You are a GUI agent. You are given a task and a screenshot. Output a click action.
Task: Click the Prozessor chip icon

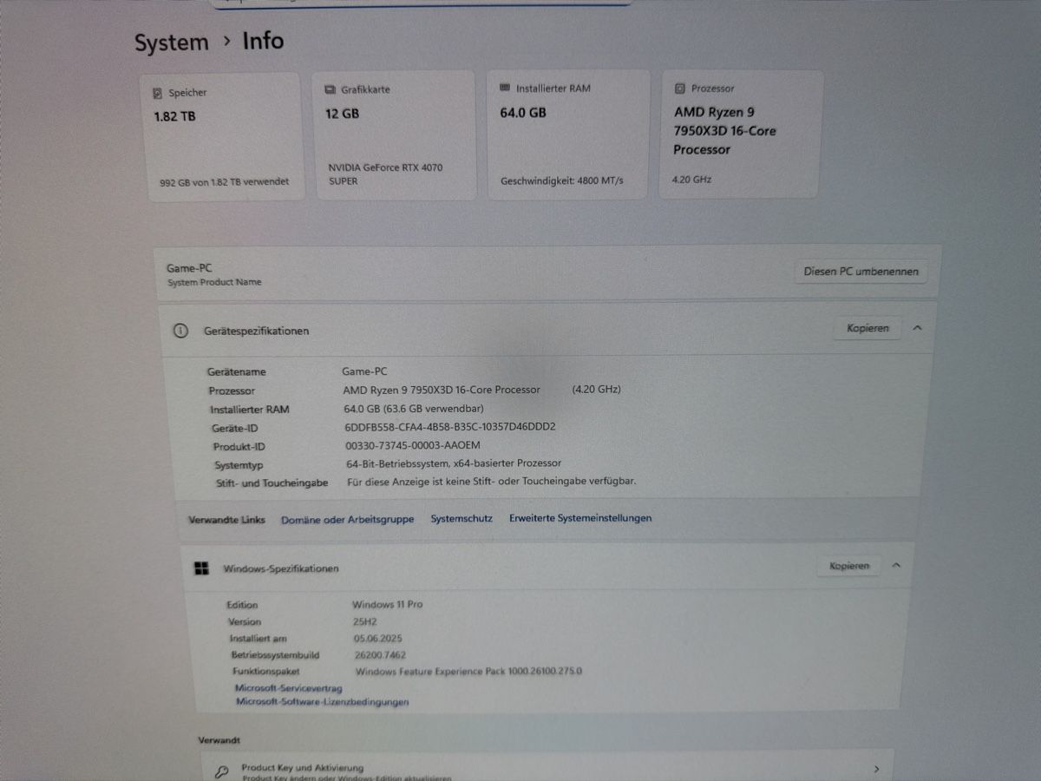tap(679, 89)
